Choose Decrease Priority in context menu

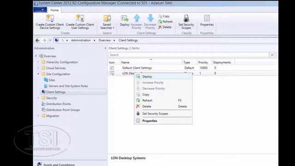tap(163, 89)
